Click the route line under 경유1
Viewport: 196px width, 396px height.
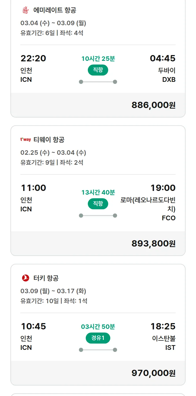click(x=98, y=350)
